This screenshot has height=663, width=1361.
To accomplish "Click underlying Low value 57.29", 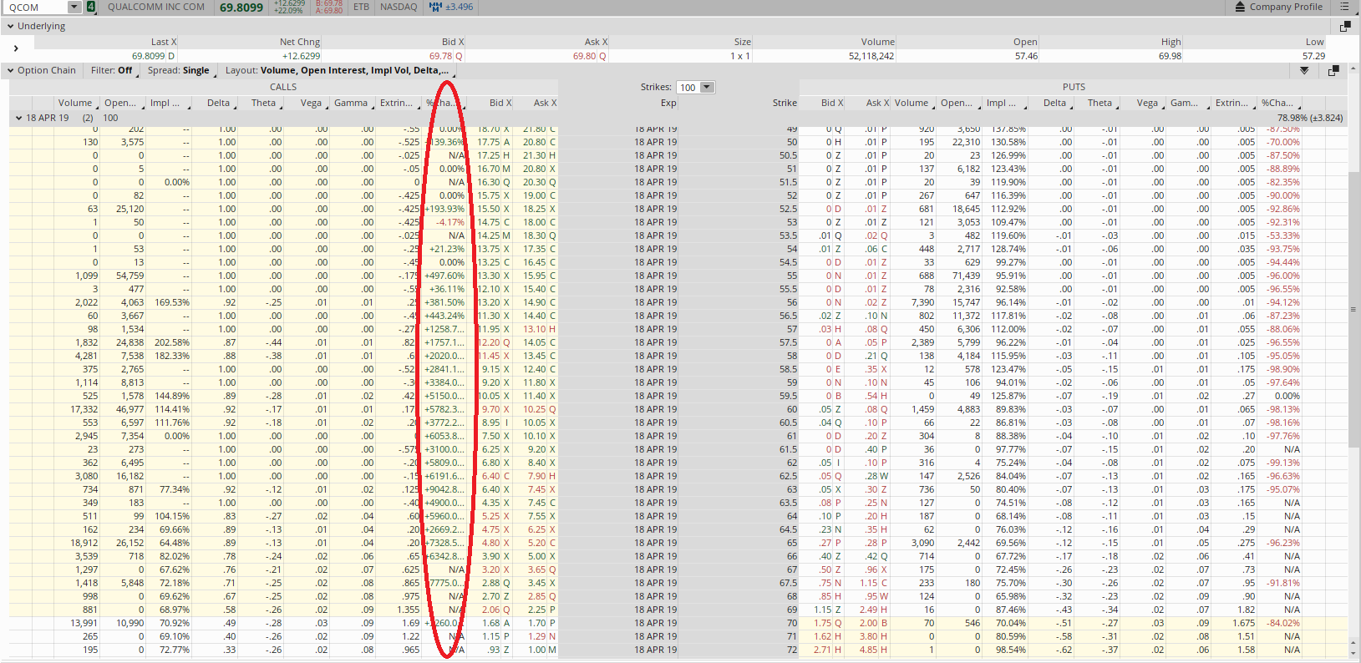I will click(x=1313, y=56).
